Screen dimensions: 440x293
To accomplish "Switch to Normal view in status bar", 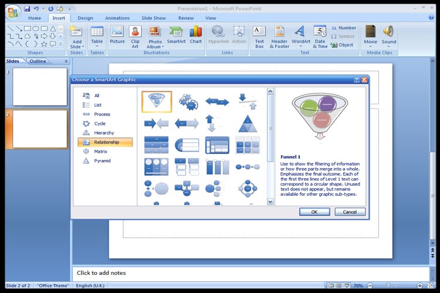I will pyautogui.click(x=331, y=285).
